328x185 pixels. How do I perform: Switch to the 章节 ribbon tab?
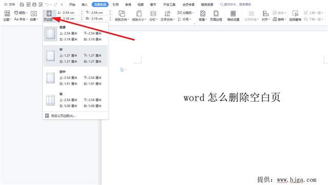point(153,5)
